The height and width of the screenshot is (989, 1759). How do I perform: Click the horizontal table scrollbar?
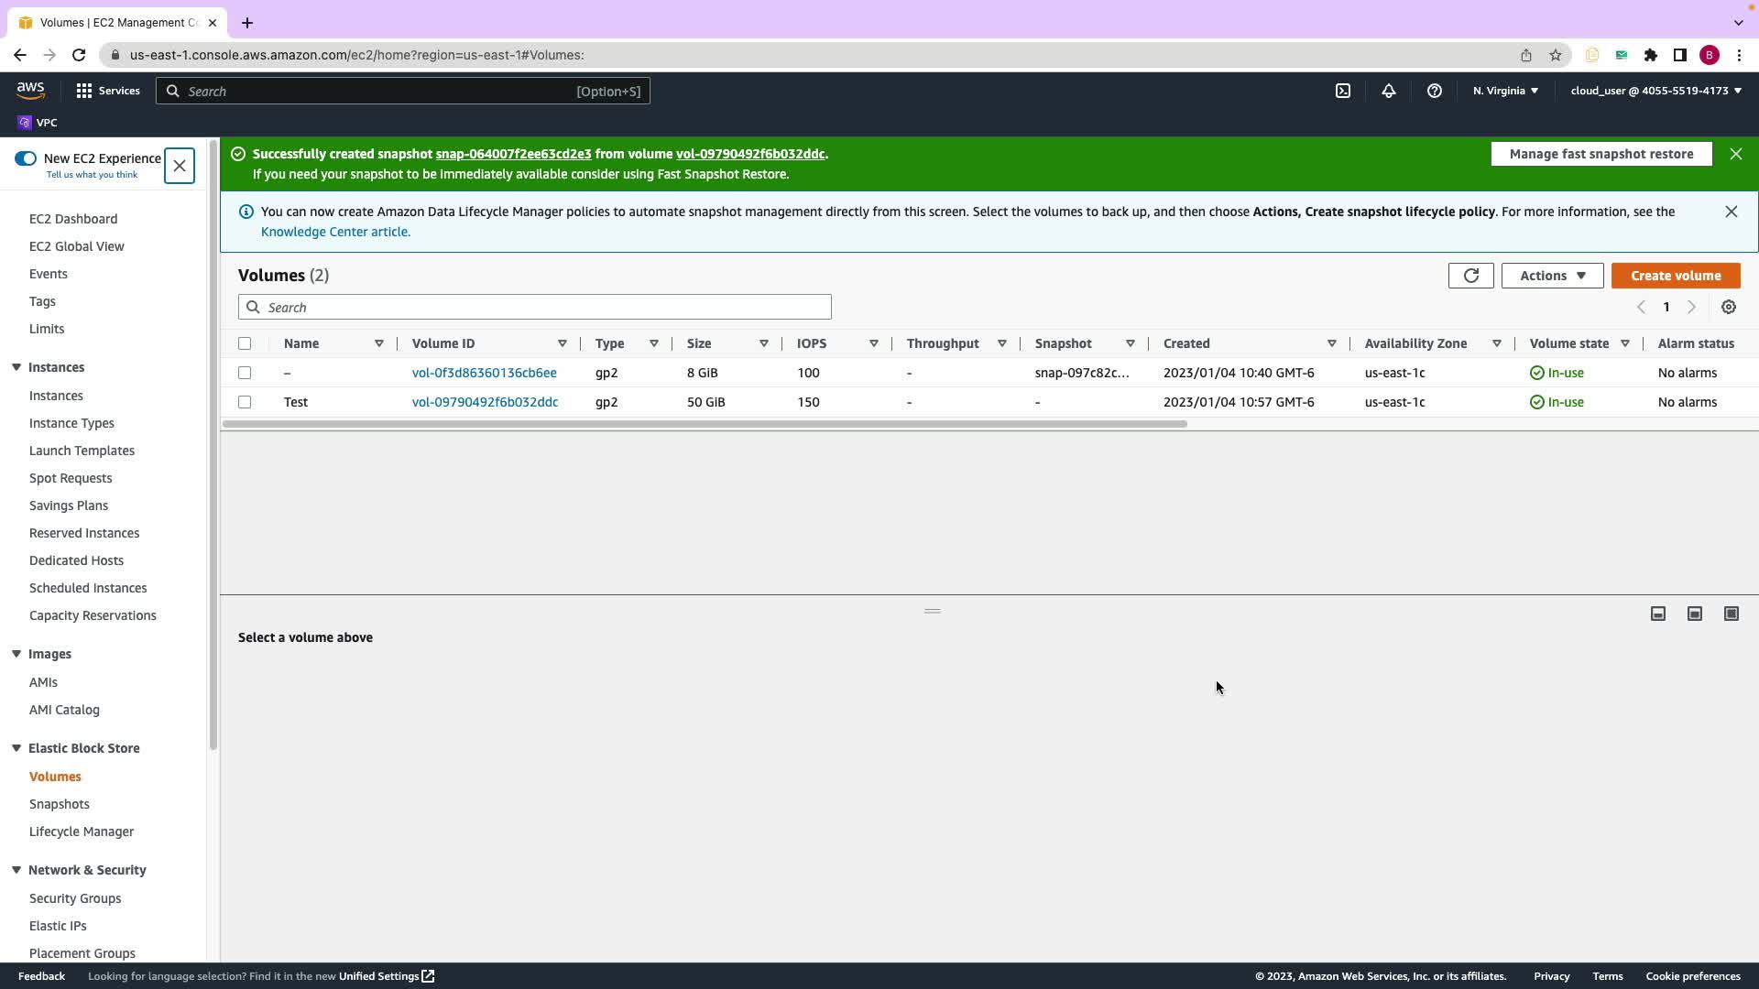pos(704,424)
